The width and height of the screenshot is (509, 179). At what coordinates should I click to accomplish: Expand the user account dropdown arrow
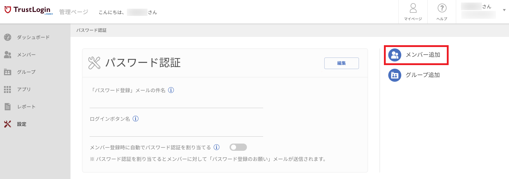504,10
